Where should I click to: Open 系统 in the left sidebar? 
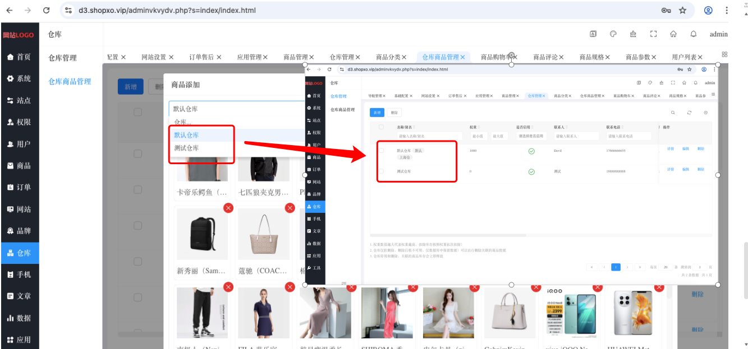(x=20, y=78)
